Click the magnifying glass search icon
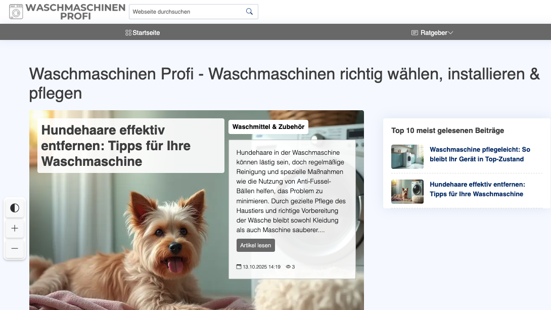Viewport: 551px width, 310px height. (x=249, y=11)
